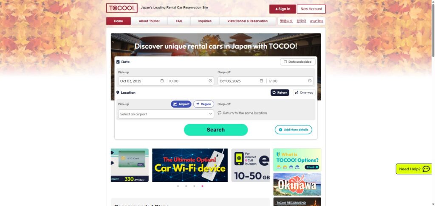Switch to One-way trip option

click(x=304, y=92)
